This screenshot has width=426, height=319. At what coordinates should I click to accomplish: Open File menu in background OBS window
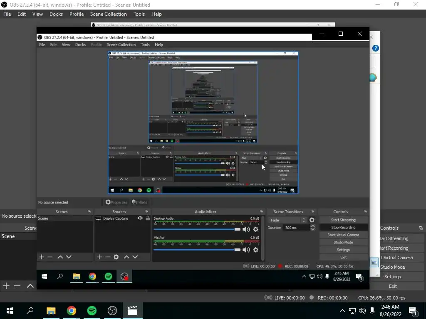[7, 14]
